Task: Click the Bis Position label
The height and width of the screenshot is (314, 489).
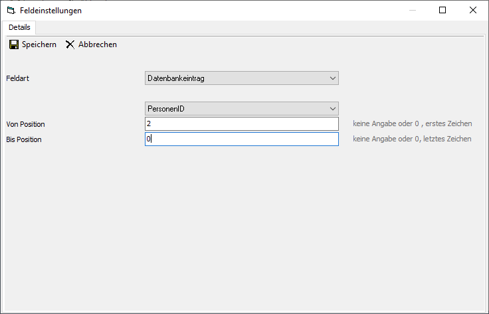Action: coord(24,139)
